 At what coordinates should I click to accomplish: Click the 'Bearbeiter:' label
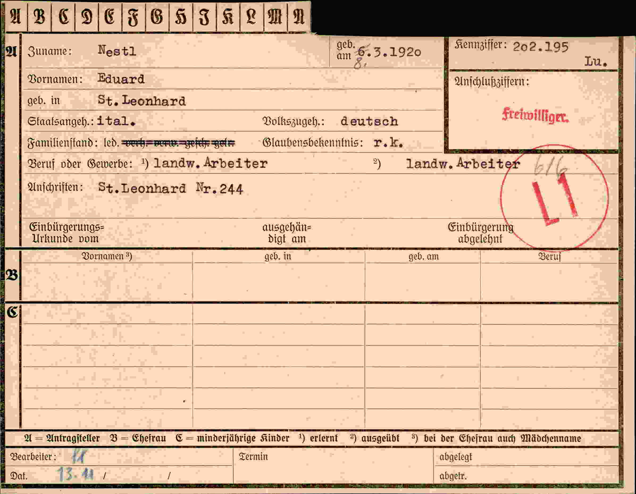[33, 457]
